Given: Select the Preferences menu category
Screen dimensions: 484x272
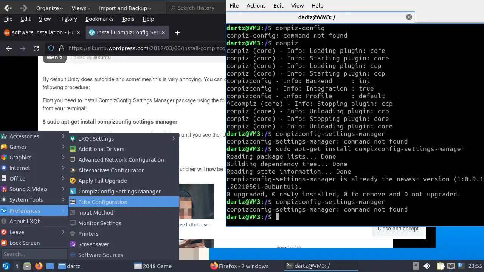Looking at the screenshot, I should (34, 211).
